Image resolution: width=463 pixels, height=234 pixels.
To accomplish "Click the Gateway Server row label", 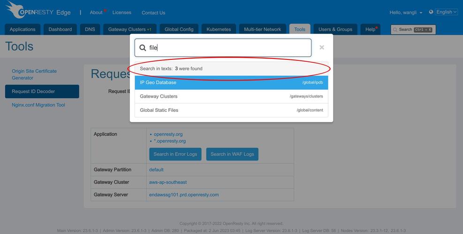I will (x=111, y=195).
